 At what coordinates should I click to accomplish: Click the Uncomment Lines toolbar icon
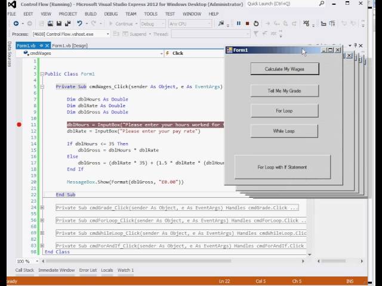[x=332, y=24]
